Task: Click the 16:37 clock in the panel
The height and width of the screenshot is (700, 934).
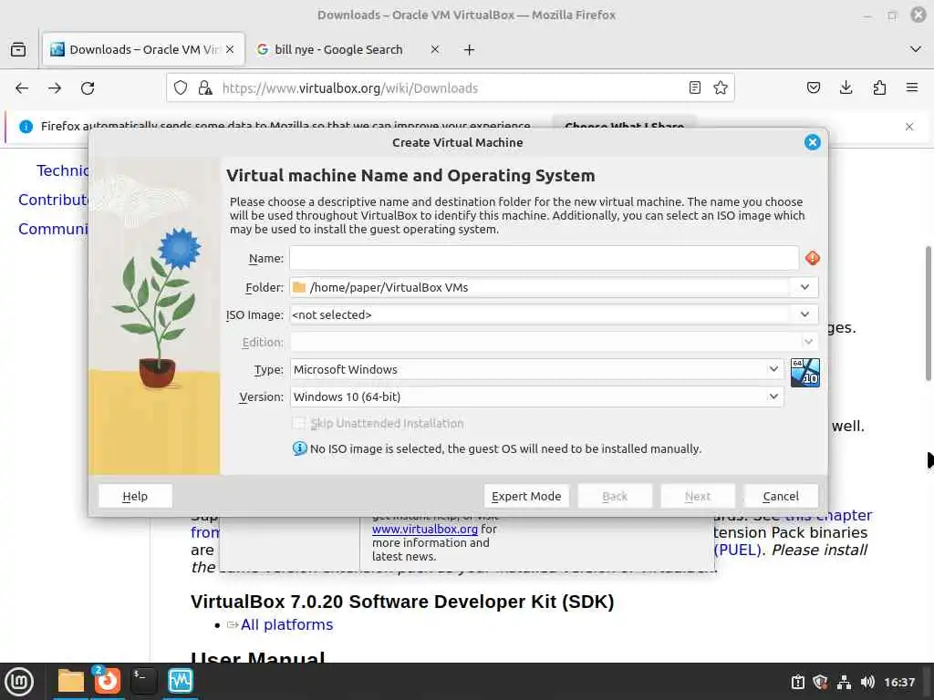Action: point(899,682)
